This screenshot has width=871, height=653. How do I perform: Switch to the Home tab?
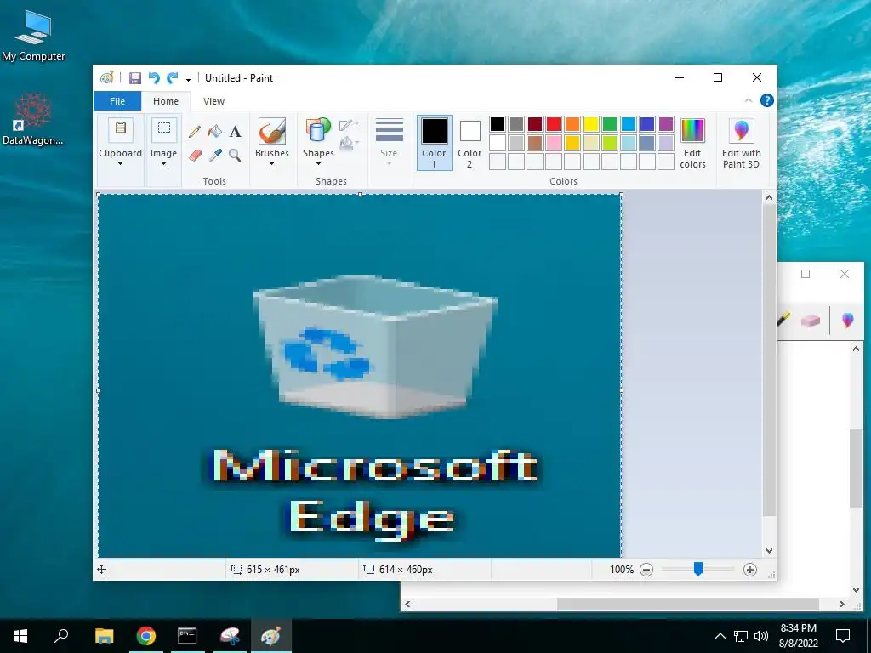coord(166,101)
